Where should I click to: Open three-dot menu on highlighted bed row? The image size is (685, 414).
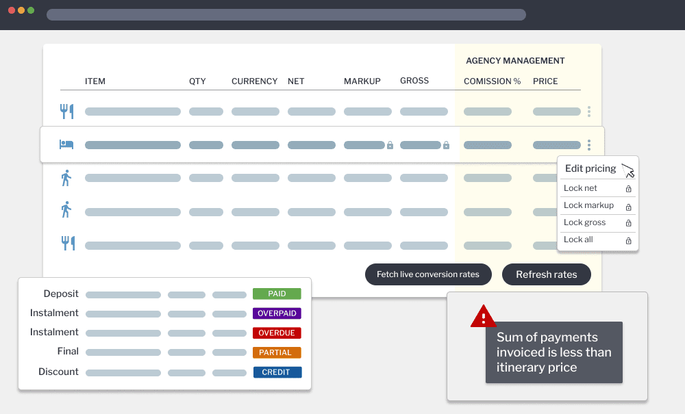[x=588, y=145]
